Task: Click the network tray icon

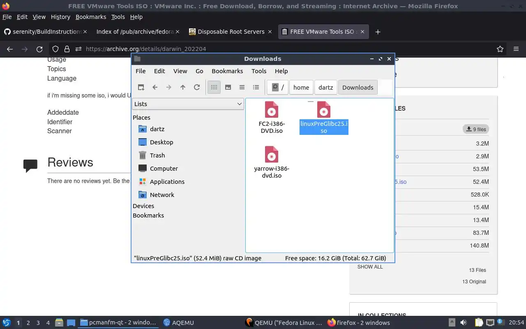Action: (x=490, y=322)
